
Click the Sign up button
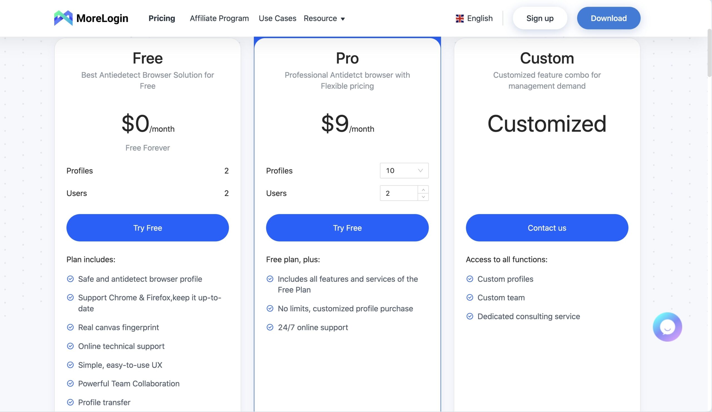point(540,18)
